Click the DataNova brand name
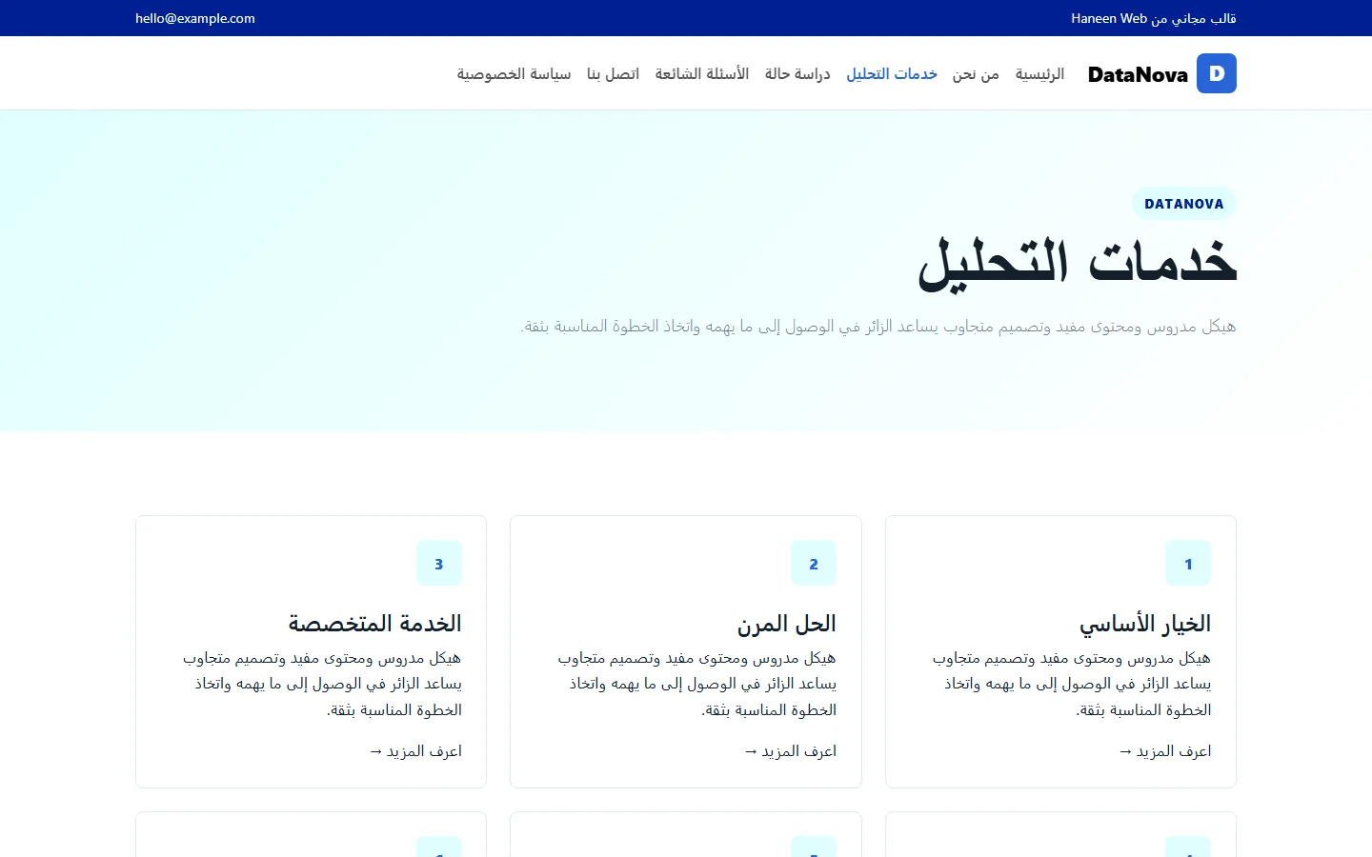The height and width of the screenshot is (857, 1372). tap(1138, 74)
